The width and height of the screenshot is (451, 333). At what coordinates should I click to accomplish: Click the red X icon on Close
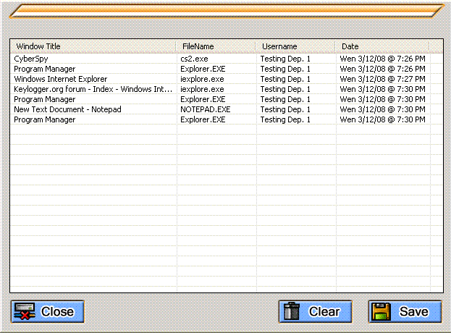(x=25, y=312)
